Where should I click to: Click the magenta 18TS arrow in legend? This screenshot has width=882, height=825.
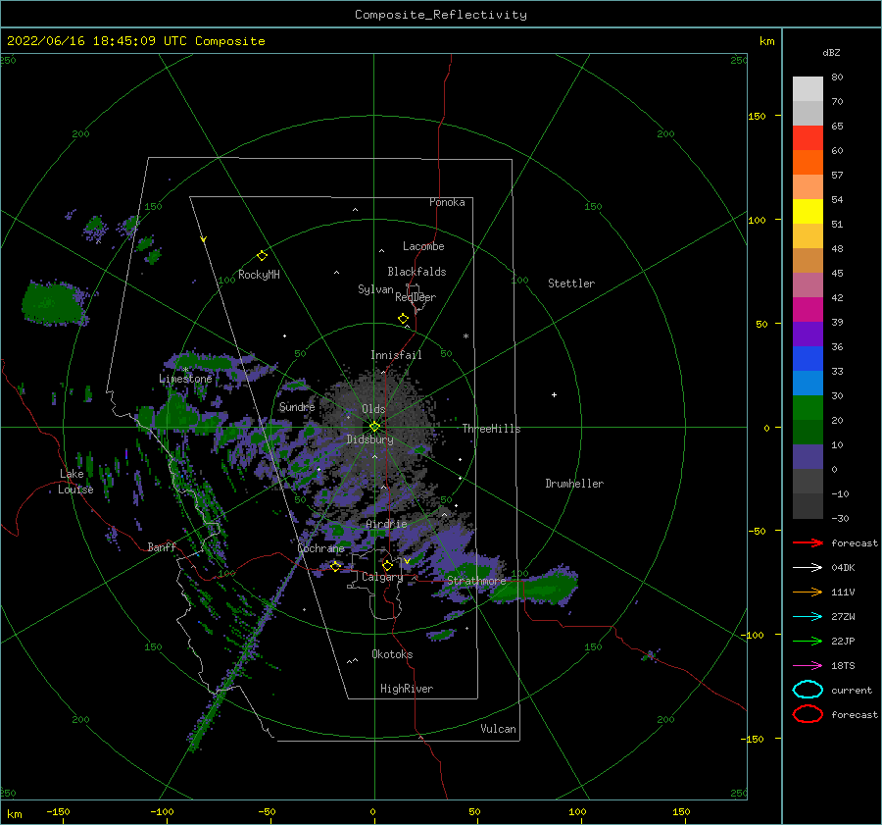[x=808, y=666]
